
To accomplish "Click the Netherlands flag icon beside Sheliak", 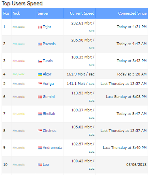I will 40,114.
